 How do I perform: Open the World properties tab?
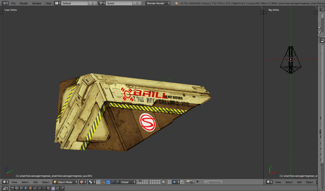(x=26, y=188)
